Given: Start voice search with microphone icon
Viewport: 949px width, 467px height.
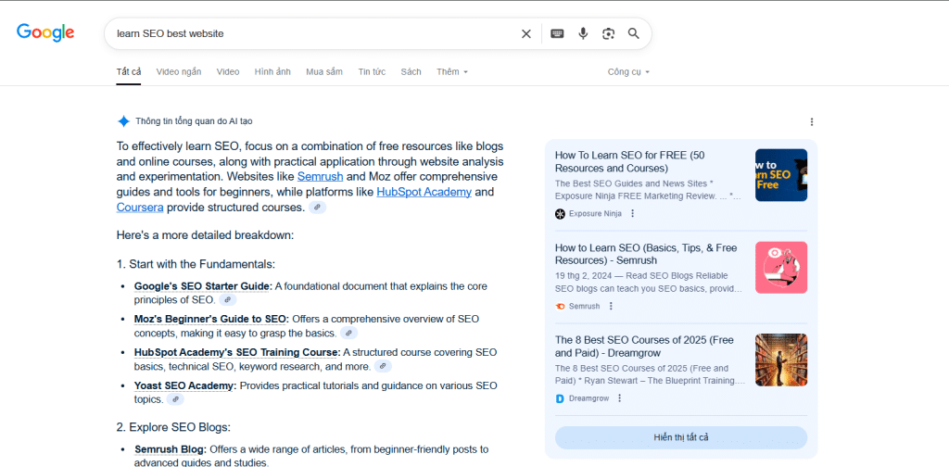Looking at the screenshot, I should pos(583,33).
